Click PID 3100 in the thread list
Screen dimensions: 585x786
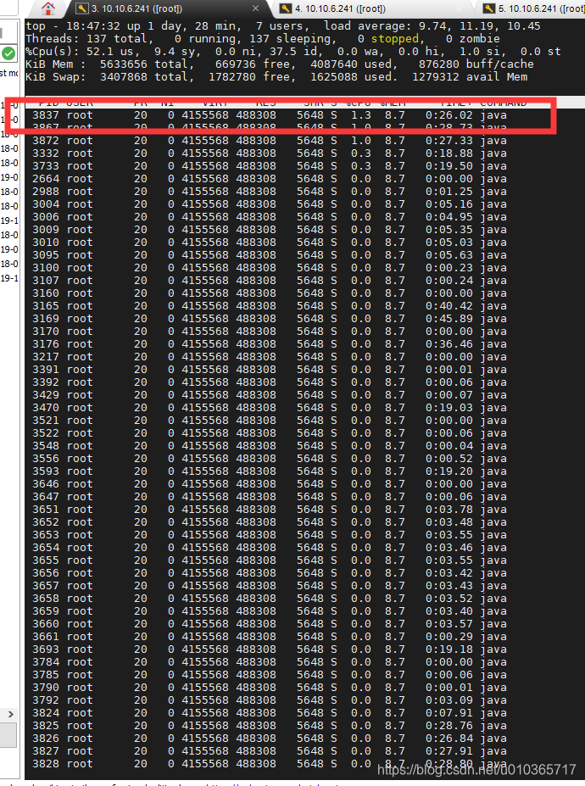46,268
